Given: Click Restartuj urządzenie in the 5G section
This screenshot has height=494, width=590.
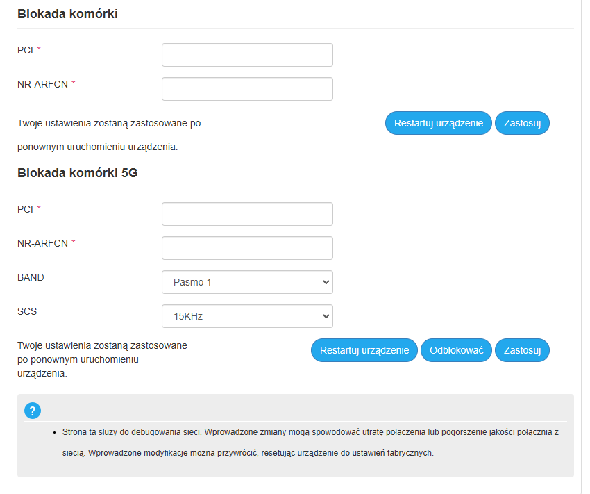Looking at the screenshot, I should [364, 350].
